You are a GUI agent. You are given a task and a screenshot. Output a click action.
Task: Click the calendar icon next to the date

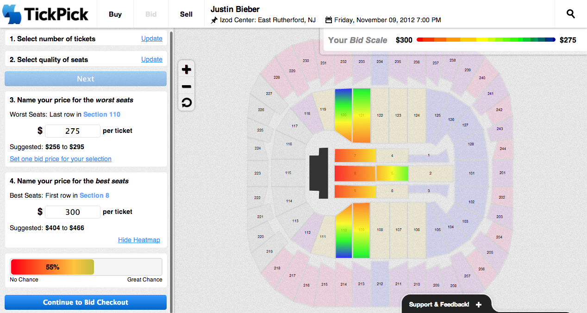(x=329, y=19)
